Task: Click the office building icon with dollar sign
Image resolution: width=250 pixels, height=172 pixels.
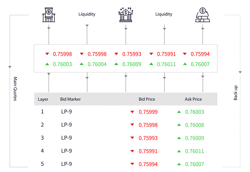Action: tap(49, 15)
